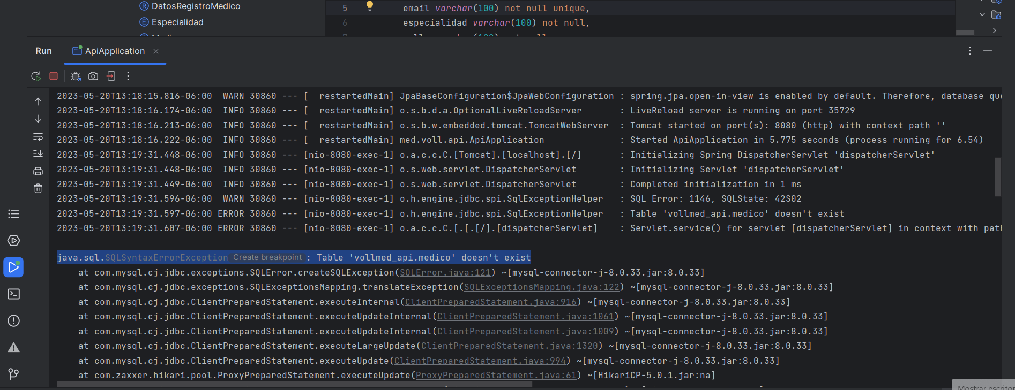The height and width of the screenshot is (390, 1015).
Task: Open the Git/Version Control tool window
Action: click(x=13, y=374)
